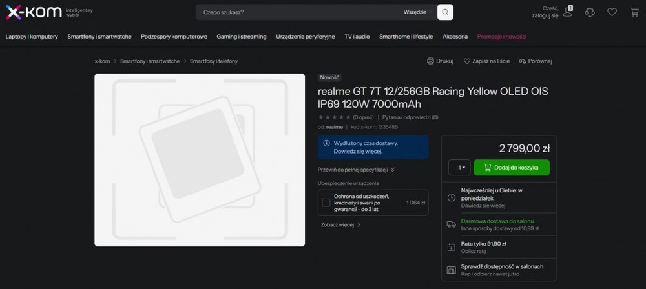Add product to comparison with Porównaj
The image size is (646, 289).
pos(536,61)
